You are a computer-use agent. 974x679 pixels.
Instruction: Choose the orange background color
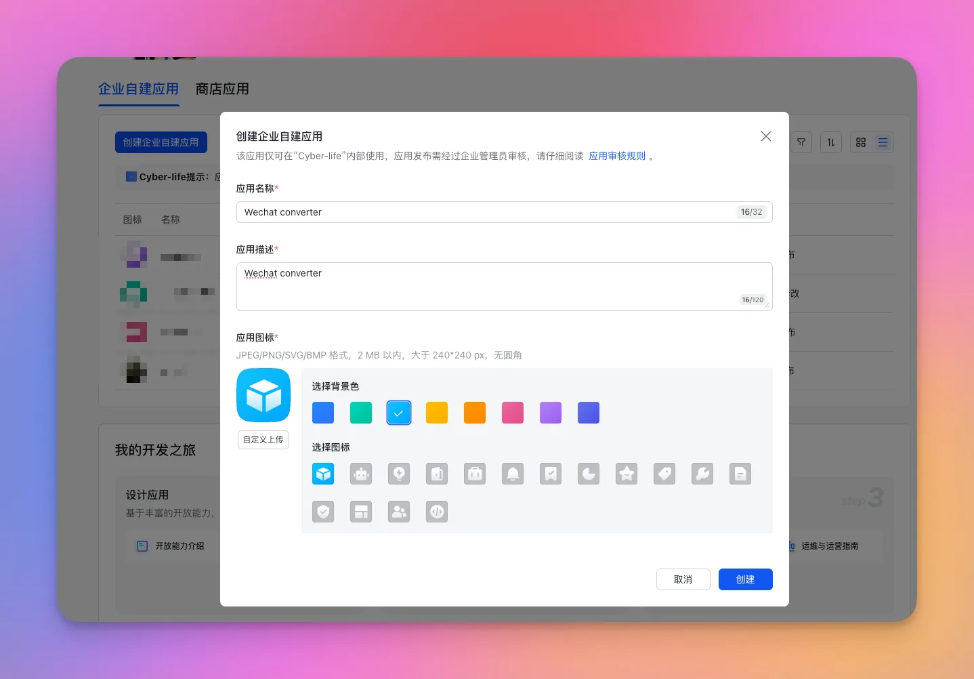(475, 413)
